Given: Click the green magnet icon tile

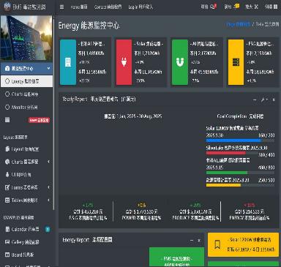Looking at the screenshot, I should [180, 62].
